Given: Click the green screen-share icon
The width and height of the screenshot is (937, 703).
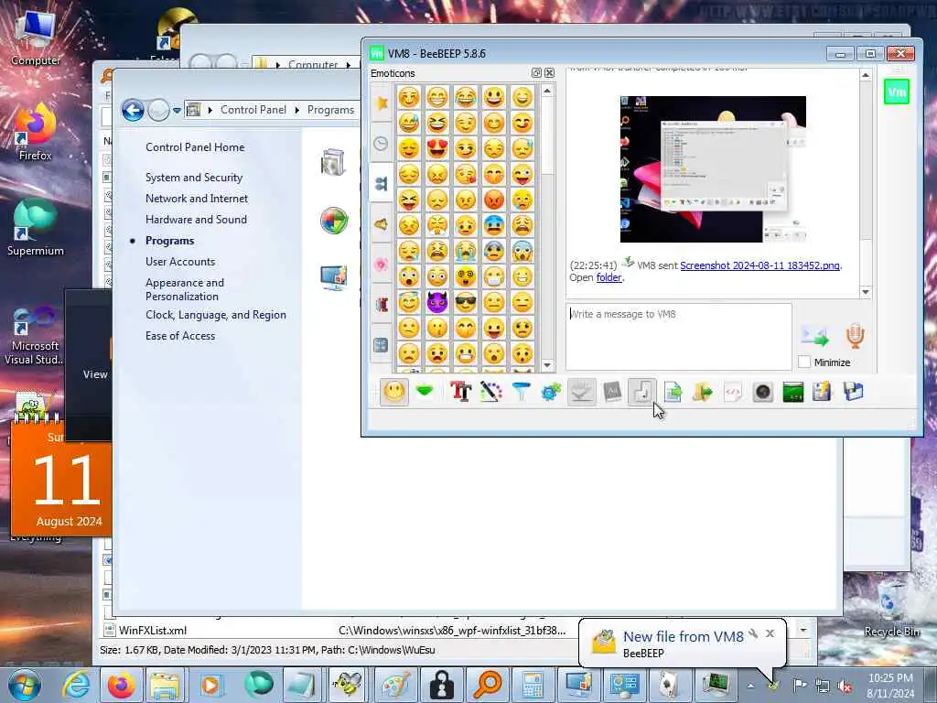Looking at the screenshot, I should pos(793,392).
